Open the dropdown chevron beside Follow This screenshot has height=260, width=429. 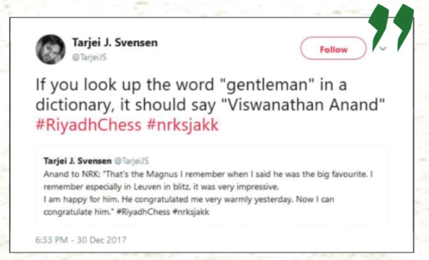[383, 49]
